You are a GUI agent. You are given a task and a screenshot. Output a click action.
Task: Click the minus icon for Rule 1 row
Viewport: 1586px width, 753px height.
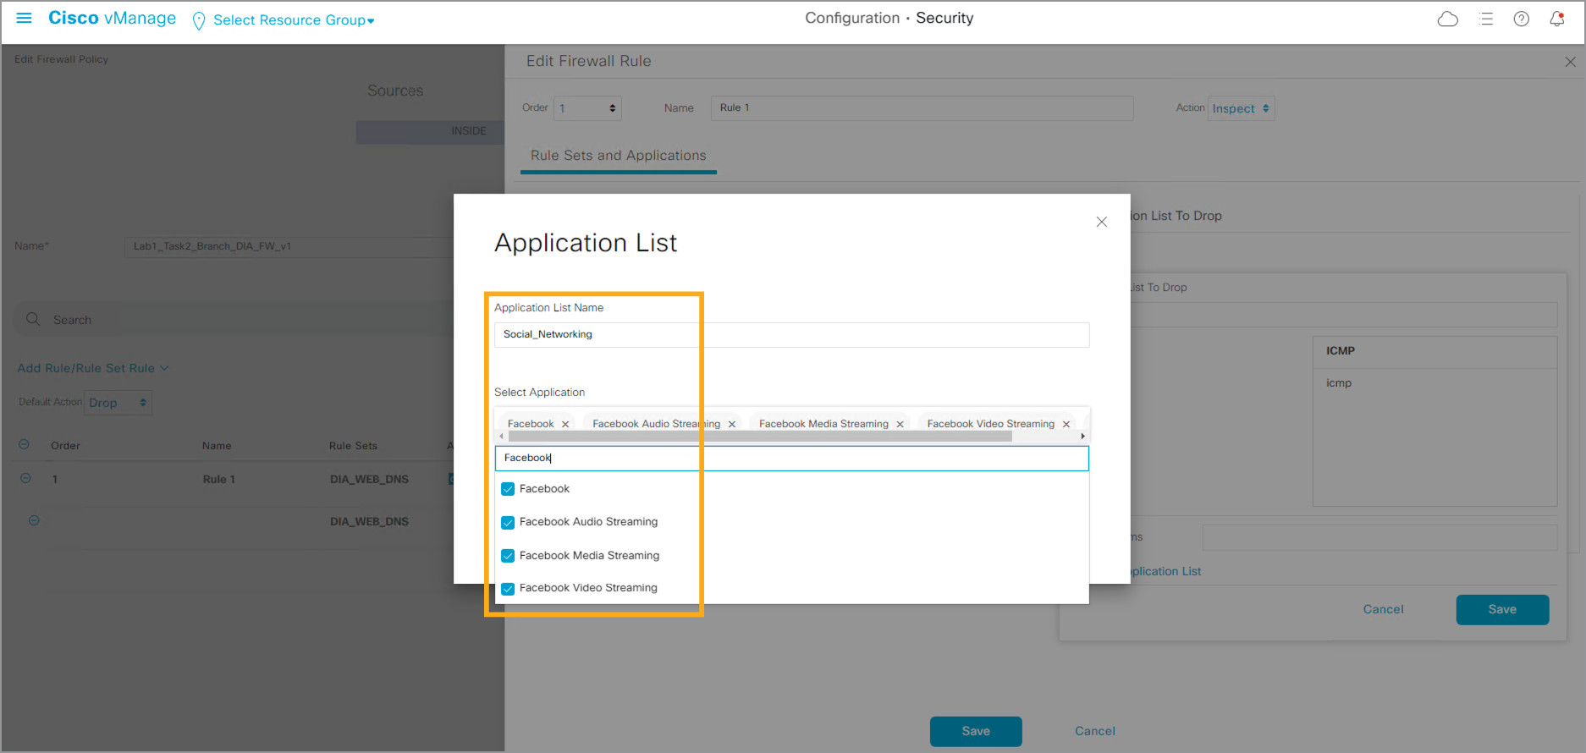25,478
